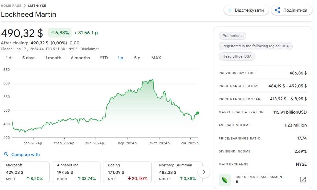The image size is (317, 190).
Task: Click the бер. 2024р. axis label
Action: (x=33, y=143)
